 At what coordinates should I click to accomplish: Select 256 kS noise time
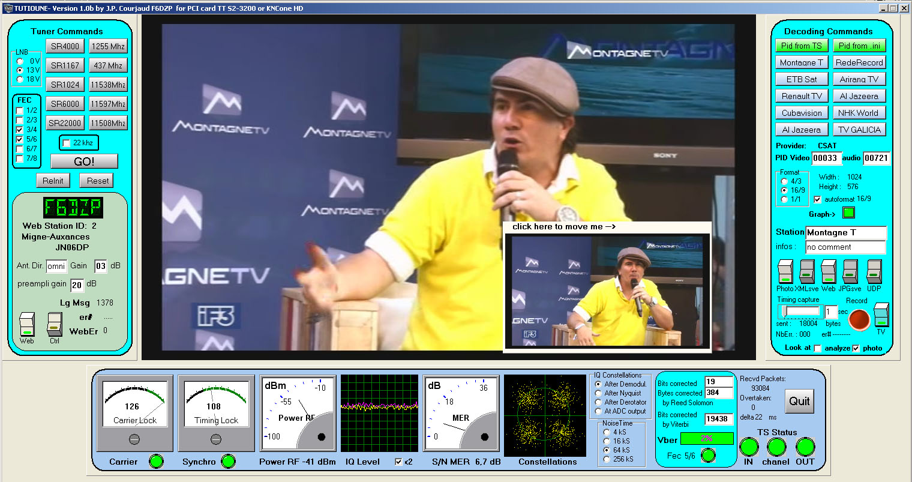point(607,459)
